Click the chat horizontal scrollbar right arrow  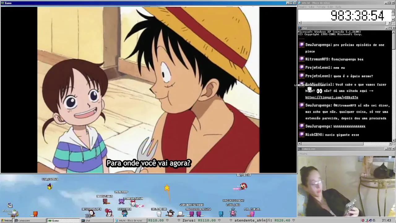390,144
